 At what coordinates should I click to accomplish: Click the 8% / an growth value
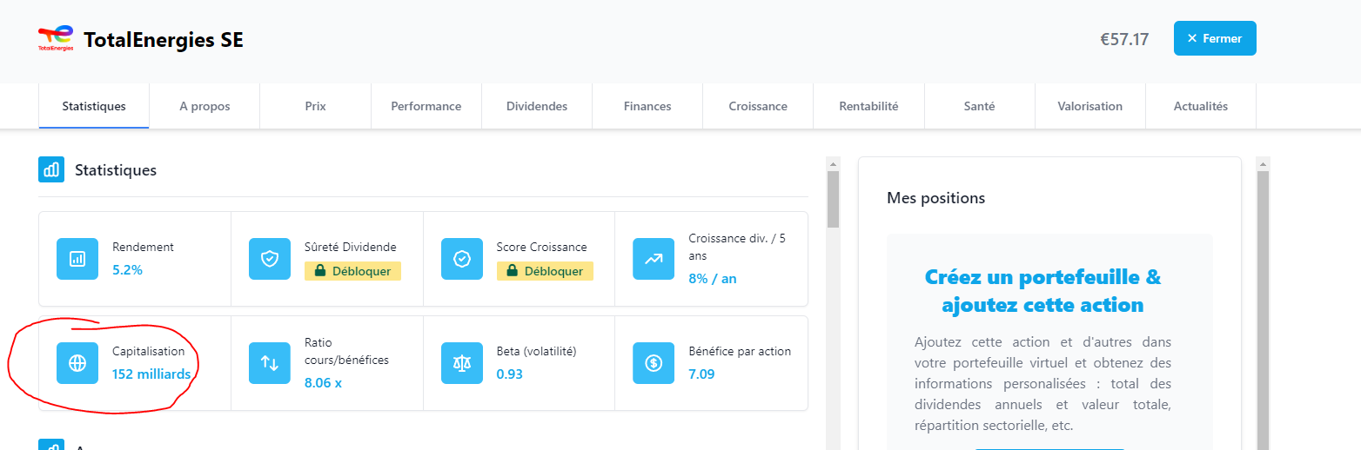(x=712, y=279)
